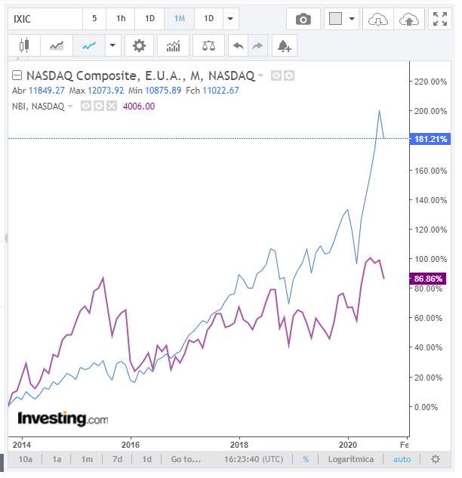Screen dimensions: 462x478
Task: Toggle percentage scale in bottom bar
Action: (306, 459)
